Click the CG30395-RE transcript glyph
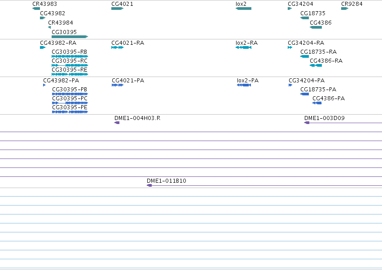 tap(70, 74)
